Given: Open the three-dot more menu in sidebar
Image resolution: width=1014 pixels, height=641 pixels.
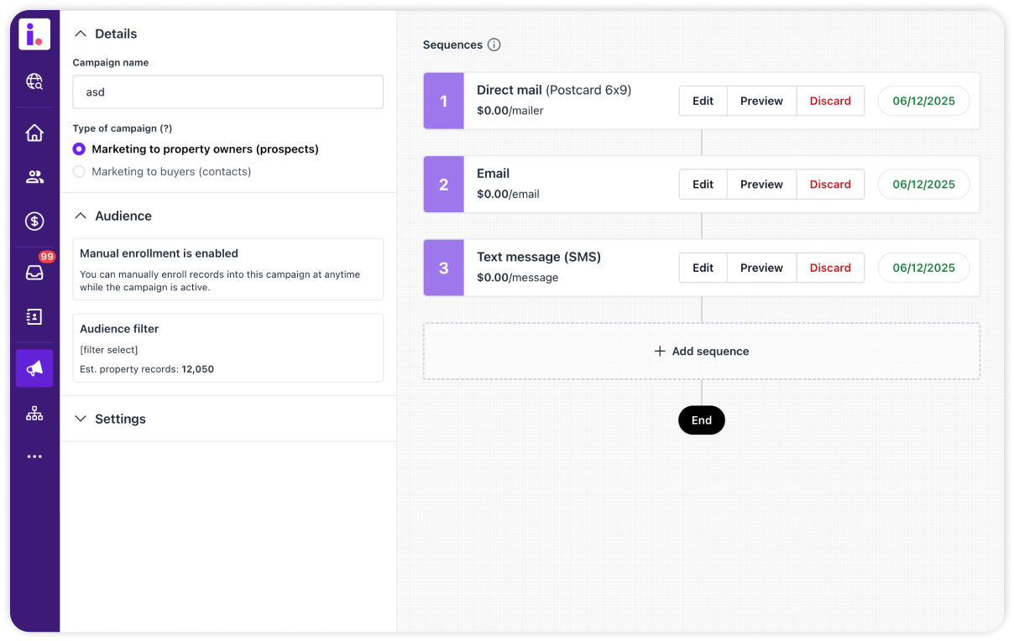Looking at the screenshot, I should coord(34,457).
